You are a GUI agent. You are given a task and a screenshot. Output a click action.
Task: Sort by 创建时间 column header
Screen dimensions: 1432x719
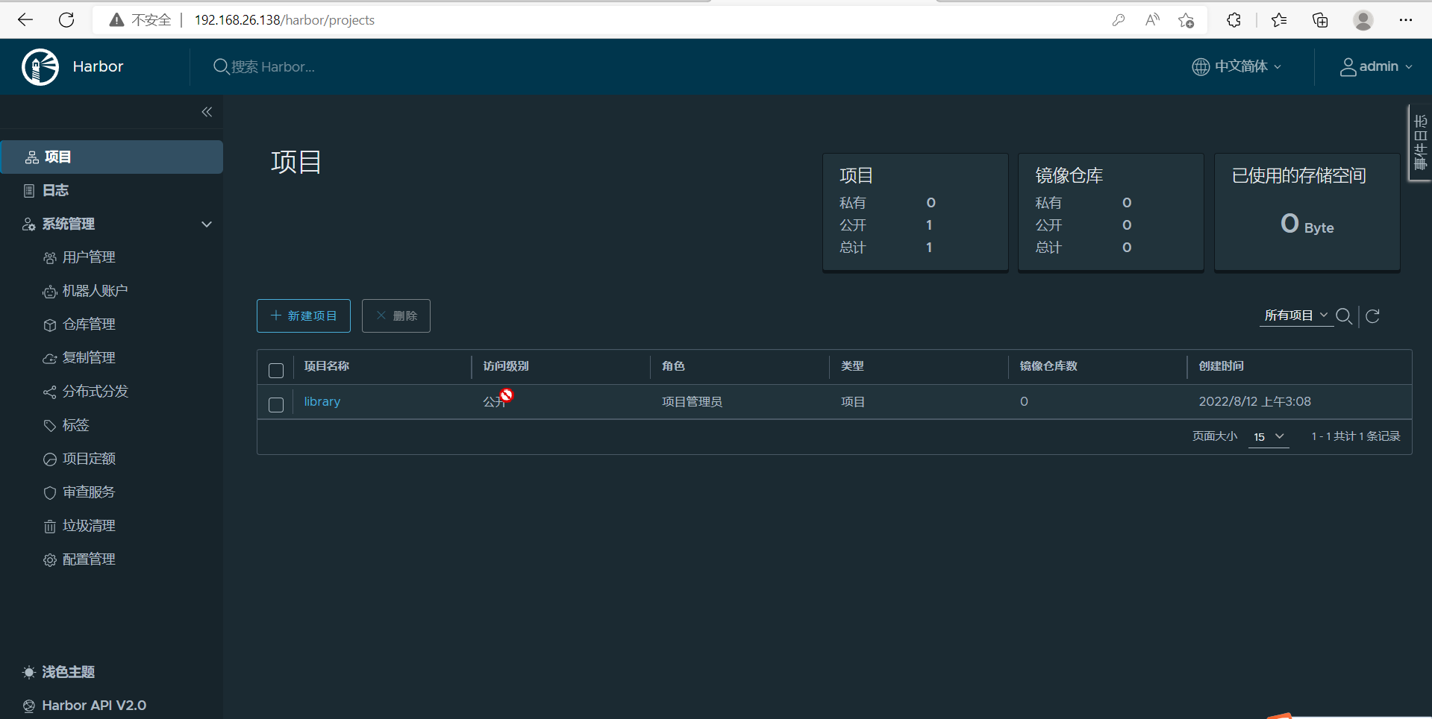pos(1222,366)
